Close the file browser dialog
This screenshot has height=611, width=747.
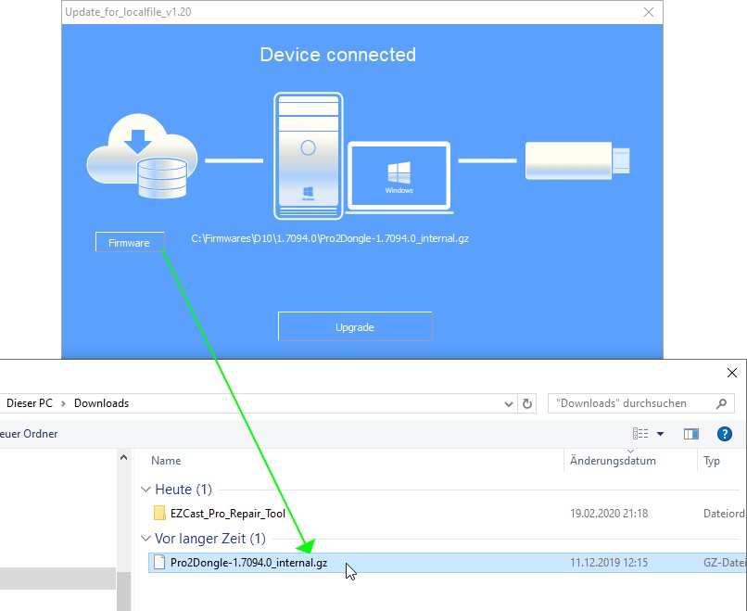732,373
